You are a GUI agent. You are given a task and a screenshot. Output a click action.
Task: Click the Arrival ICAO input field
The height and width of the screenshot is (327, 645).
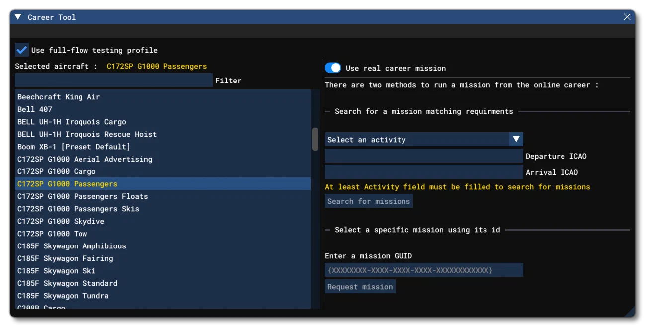click(x=424, y=172)
